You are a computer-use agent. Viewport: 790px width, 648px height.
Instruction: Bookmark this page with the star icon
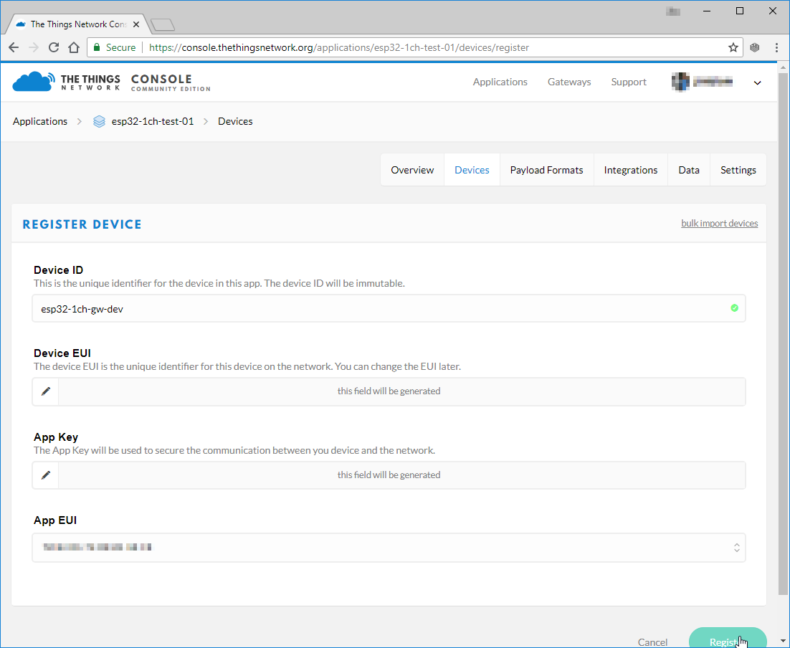(x=733, y=47)
